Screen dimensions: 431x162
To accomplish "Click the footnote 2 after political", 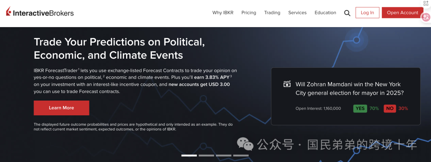I will (x=104, y=76).
